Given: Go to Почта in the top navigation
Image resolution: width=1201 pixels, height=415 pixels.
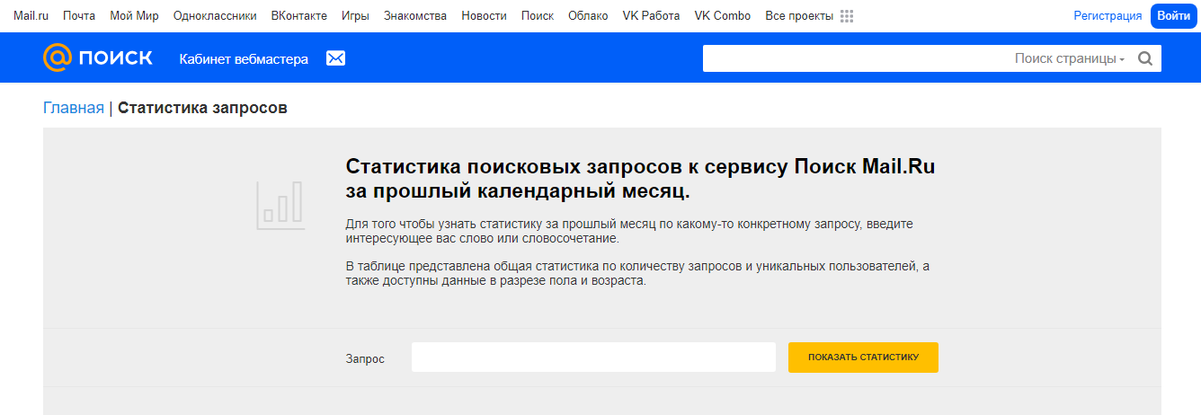Looking at the screenshot, I should (79, 16).
